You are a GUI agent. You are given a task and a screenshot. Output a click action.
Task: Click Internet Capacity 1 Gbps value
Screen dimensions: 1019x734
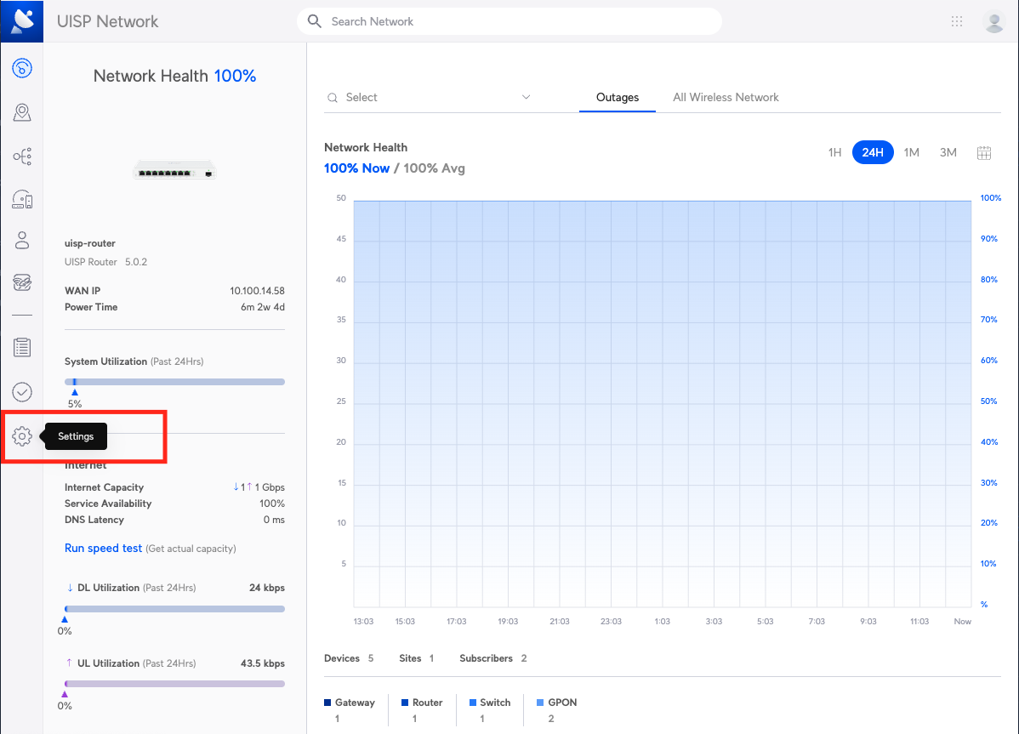pos(259,487)
